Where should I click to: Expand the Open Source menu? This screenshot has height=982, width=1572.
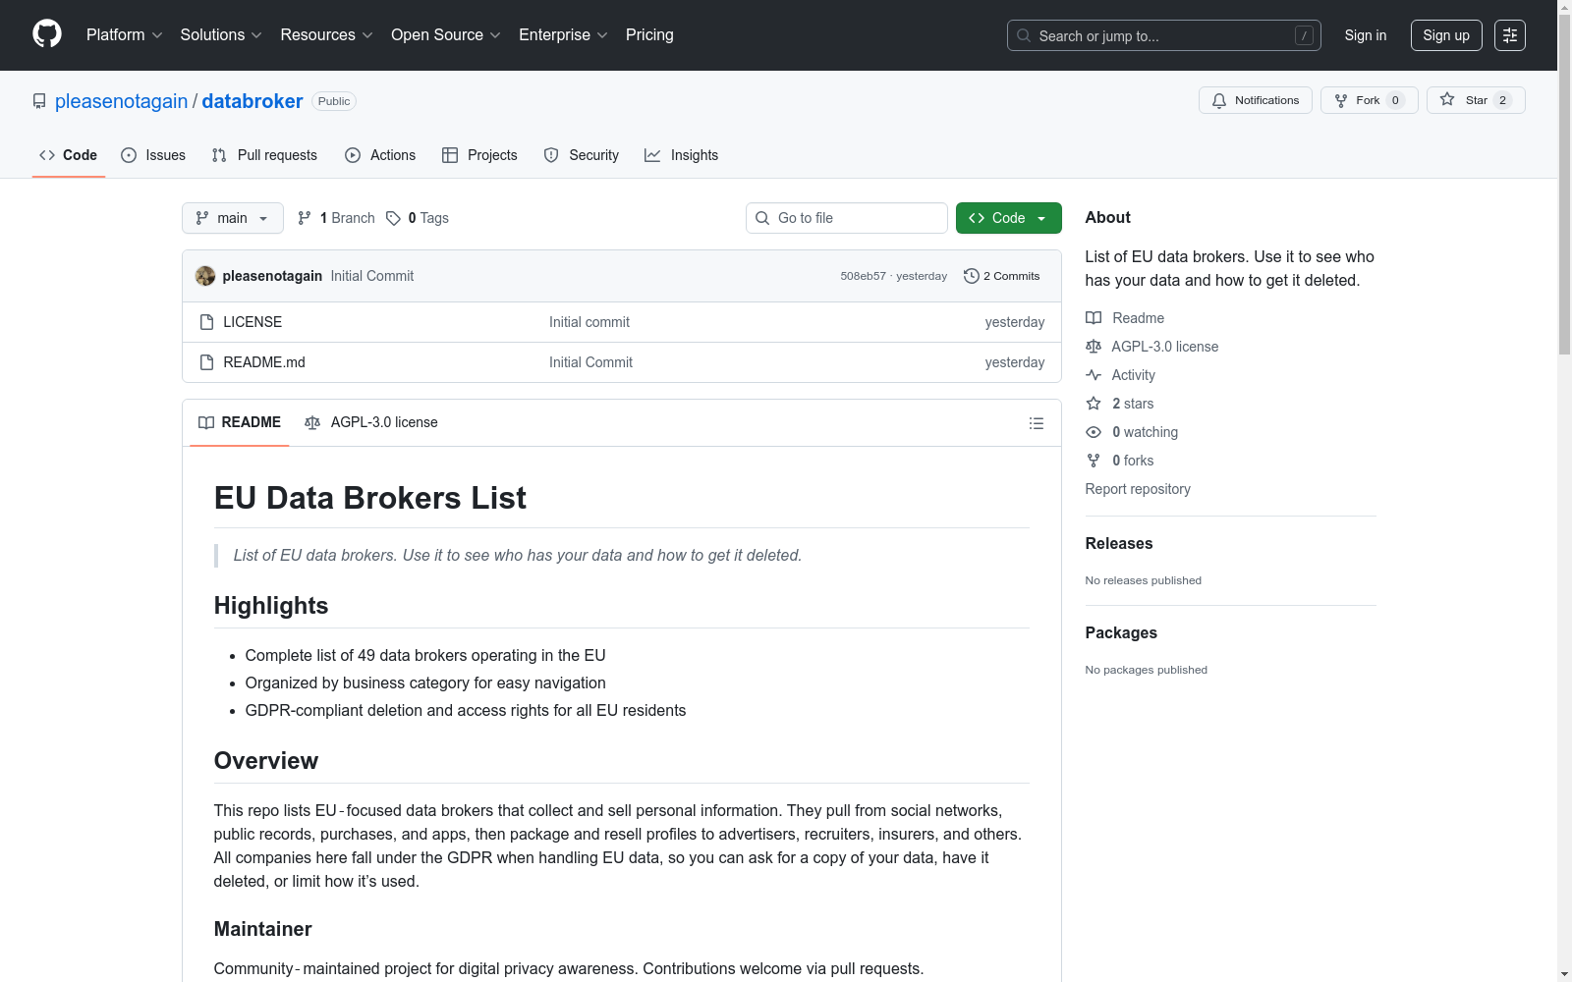(446, 35)
